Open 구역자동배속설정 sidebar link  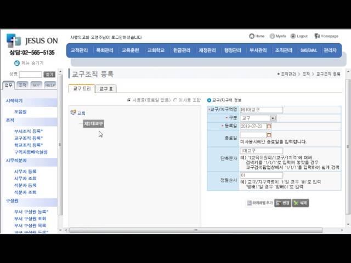pos(31,152)
